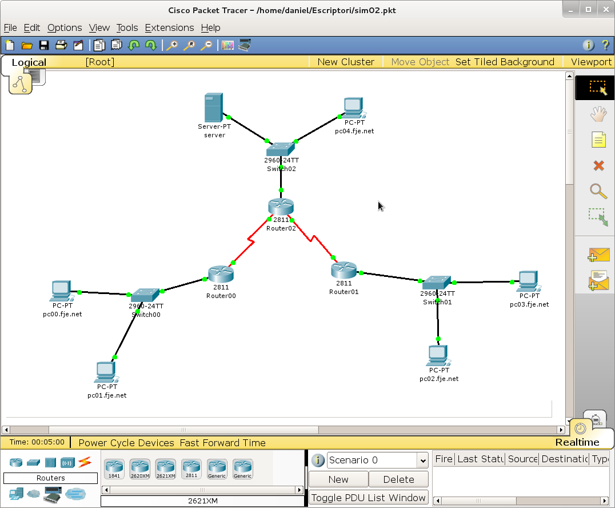Viewport: 615px width, 508px height.
Task: Choose the End Devices category icon
Action: (x=16, y=494)
